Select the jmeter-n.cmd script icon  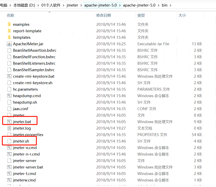pyautogui.click(x=9, y=148)
